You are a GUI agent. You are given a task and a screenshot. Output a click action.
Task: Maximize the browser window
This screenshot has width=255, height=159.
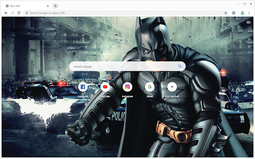click(x=245, y=4)
